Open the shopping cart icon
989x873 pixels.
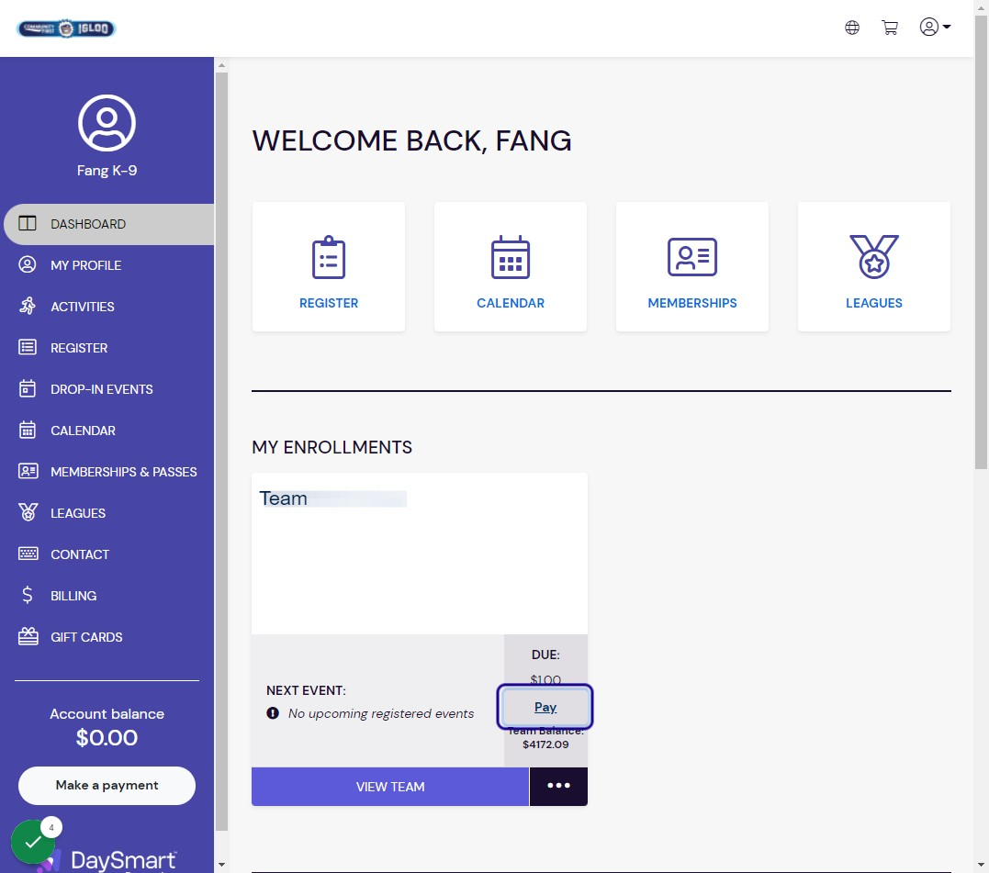[x=889, y=28]
